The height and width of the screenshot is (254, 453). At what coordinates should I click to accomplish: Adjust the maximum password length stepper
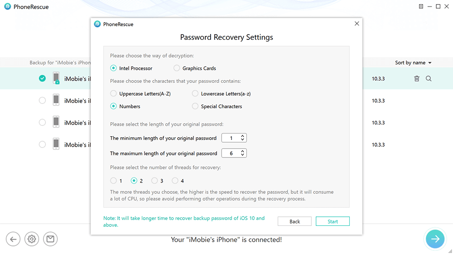point(243,153)
